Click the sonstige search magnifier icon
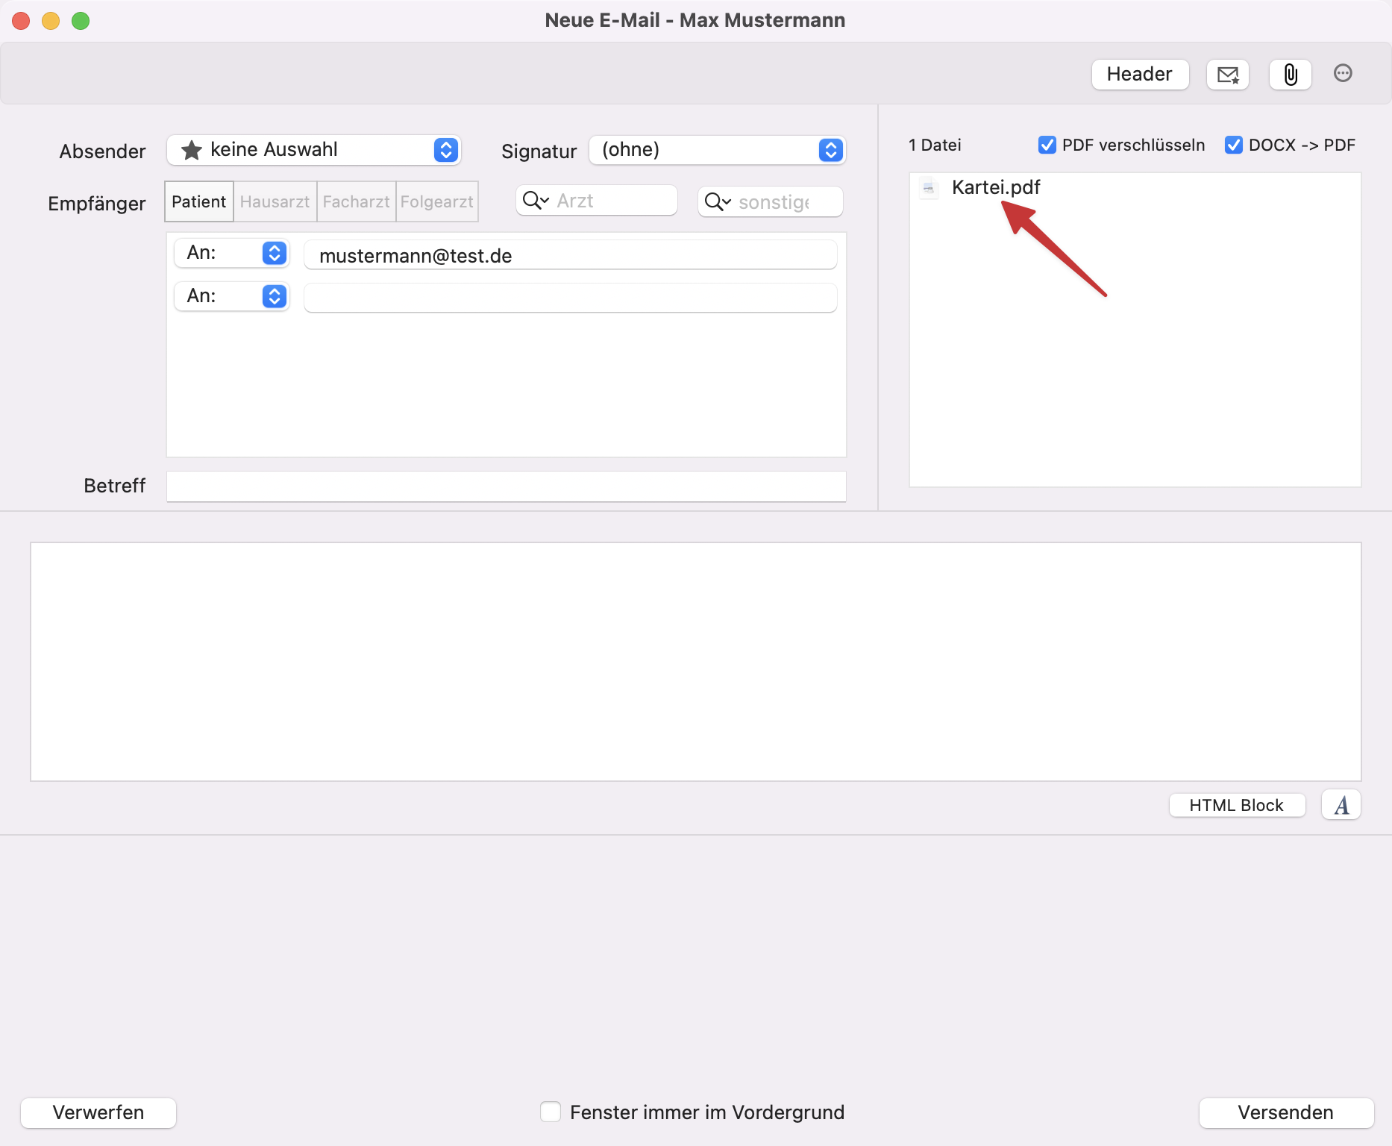1392x1146 pixels. tap(718, 202)
